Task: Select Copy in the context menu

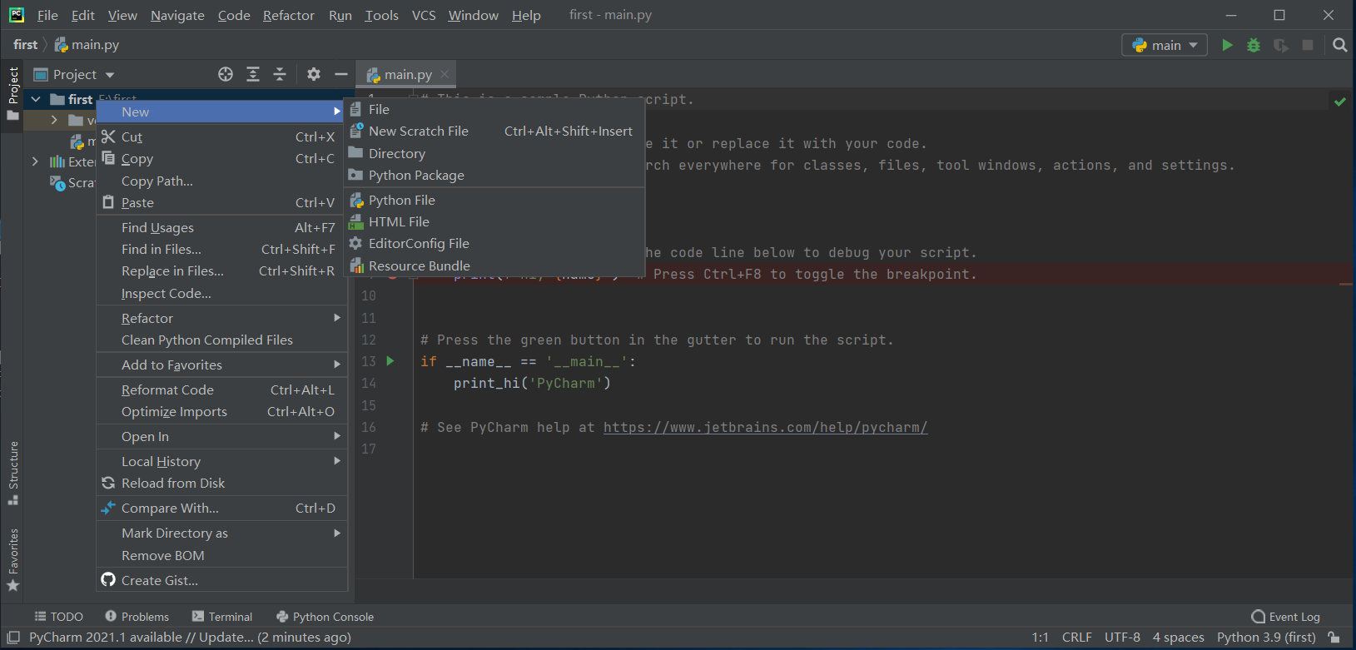Action: pos(221,158)
